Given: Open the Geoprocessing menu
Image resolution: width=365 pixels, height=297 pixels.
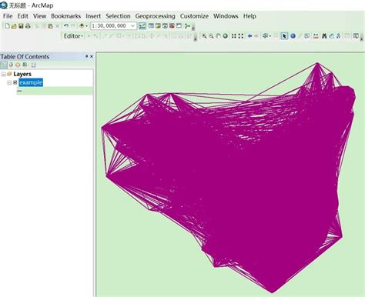Looking at the screenshot, I should [x=155, y=16].
